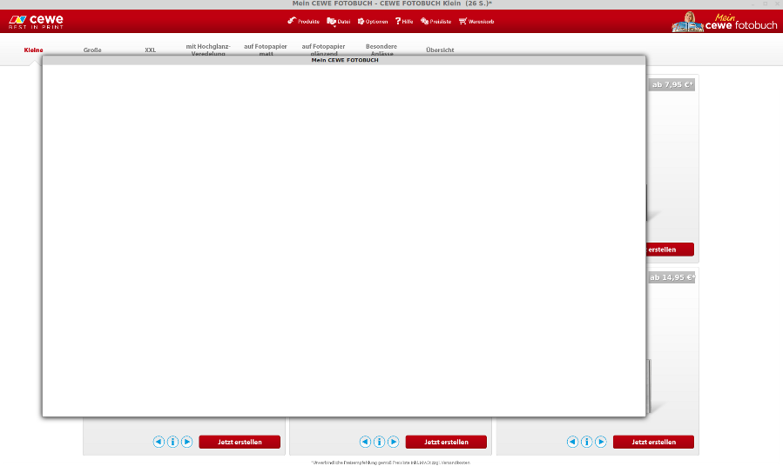Click the Optionen gear icon
This screenshot has height=466, width=783.
point(361,22)
